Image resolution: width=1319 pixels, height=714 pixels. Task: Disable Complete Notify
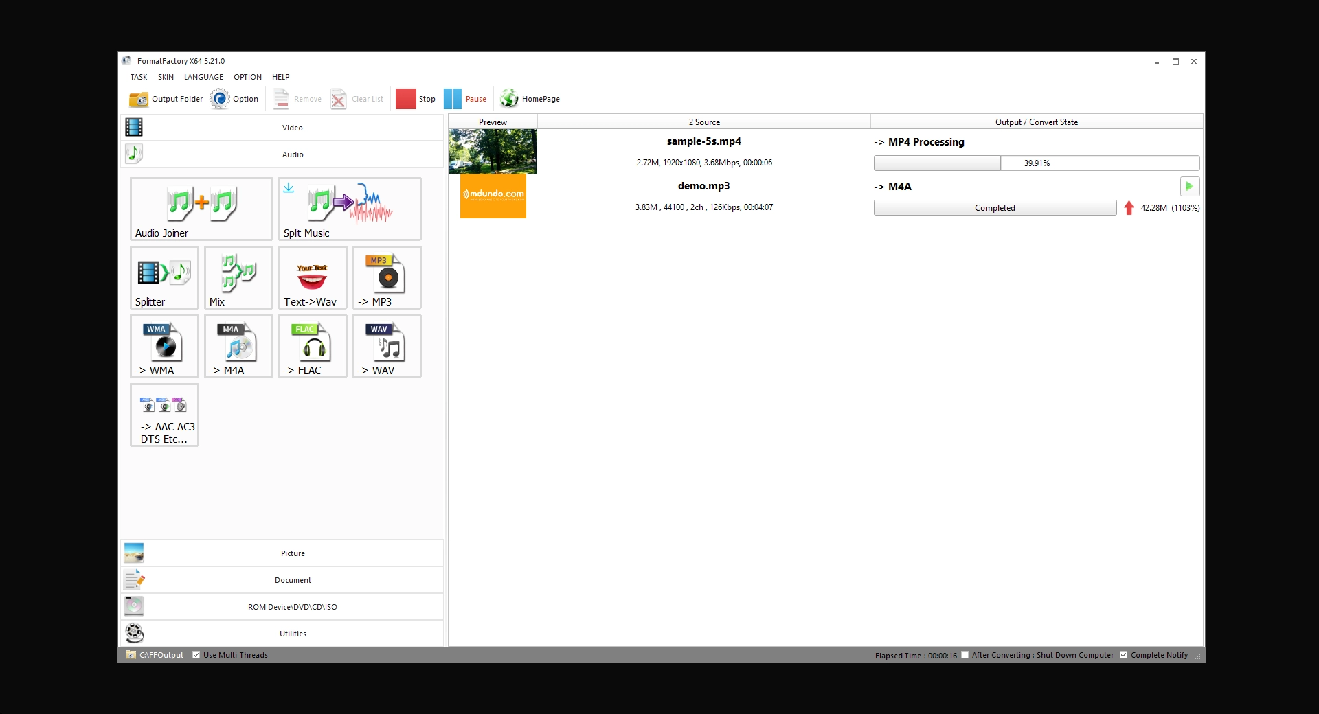[1125, 655]
